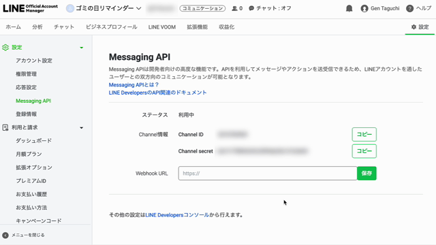Open お支払い履歴 in the sidebar

pyautogui.click(x=31, y=194)
